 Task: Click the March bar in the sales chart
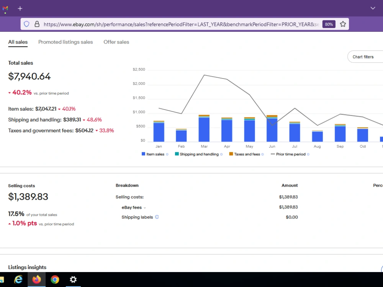pyautogui.click(x=204, y=128)
